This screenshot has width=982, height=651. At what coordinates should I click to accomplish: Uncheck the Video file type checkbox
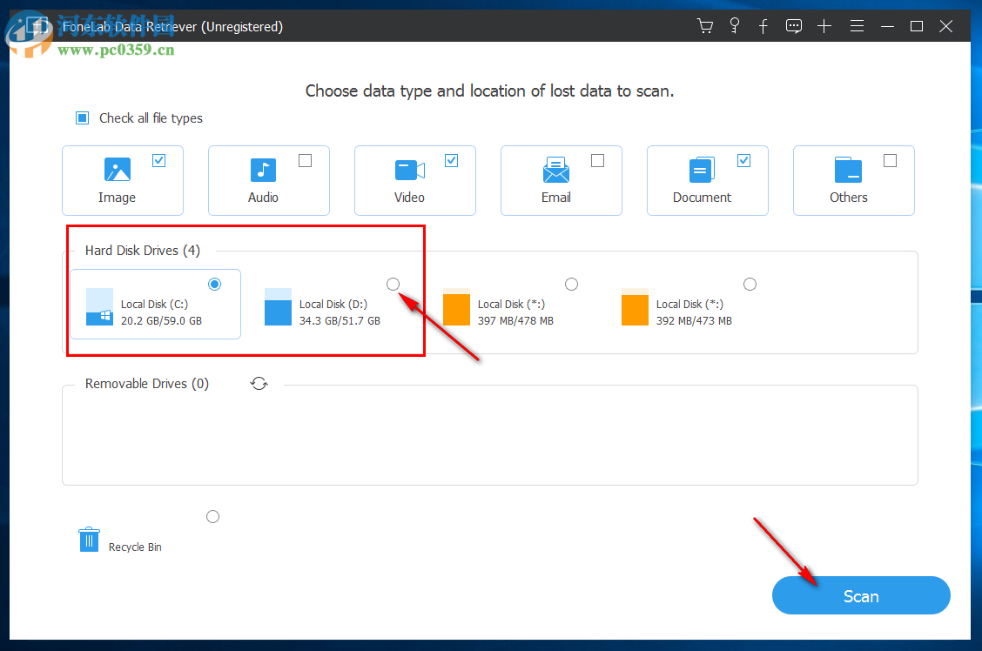[x=451, y=159]
